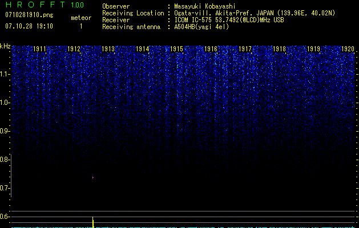This screenshot has width=359, height=228.
Task: Click the gray vertical frequency range bar
Action: (x=11, y=176)
